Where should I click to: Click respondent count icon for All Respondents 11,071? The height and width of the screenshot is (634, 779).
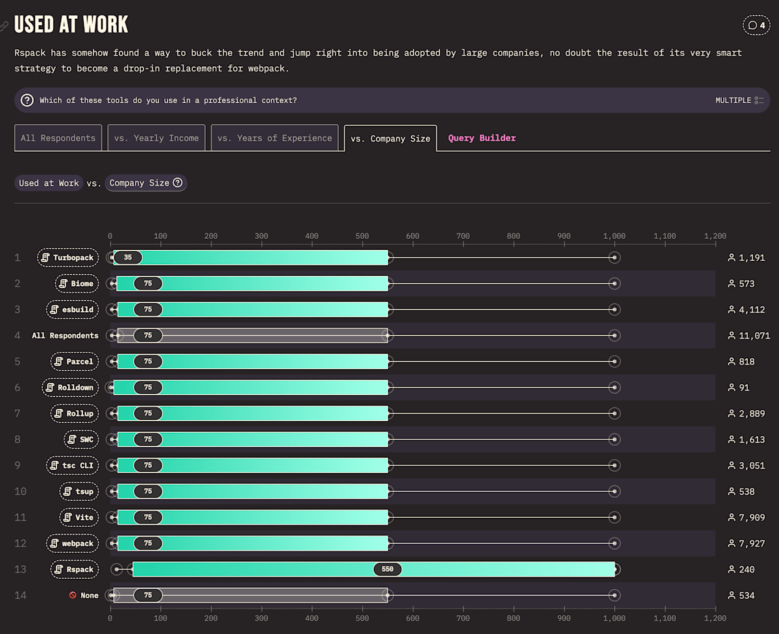(x=732, y=335)
